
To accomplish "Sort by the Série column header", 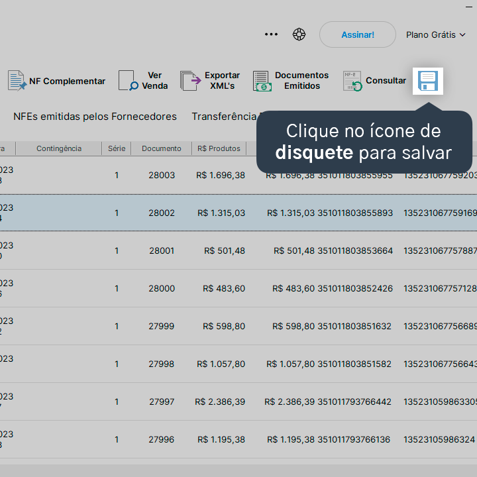I will coord(117,148).
